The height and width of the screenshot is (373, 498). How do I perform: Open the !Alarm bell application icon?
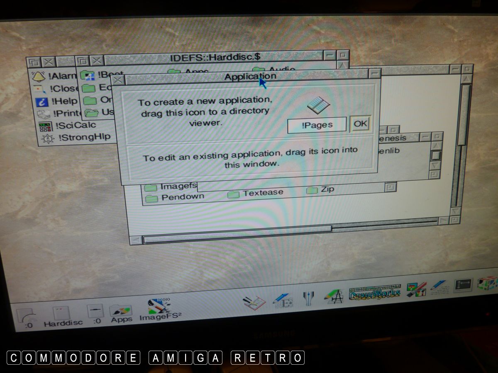39,76
